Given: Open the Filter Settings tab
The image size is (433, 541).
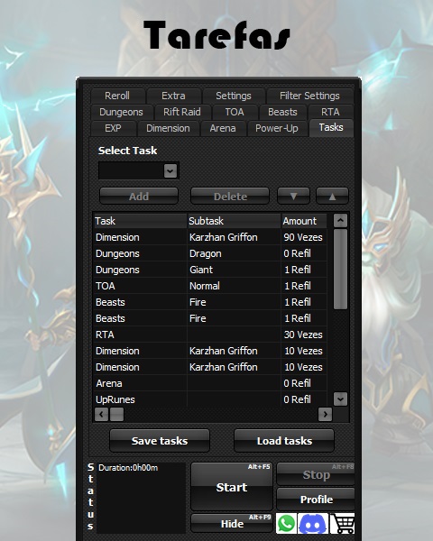Looking at the screenshot, I should click(309, 96).
